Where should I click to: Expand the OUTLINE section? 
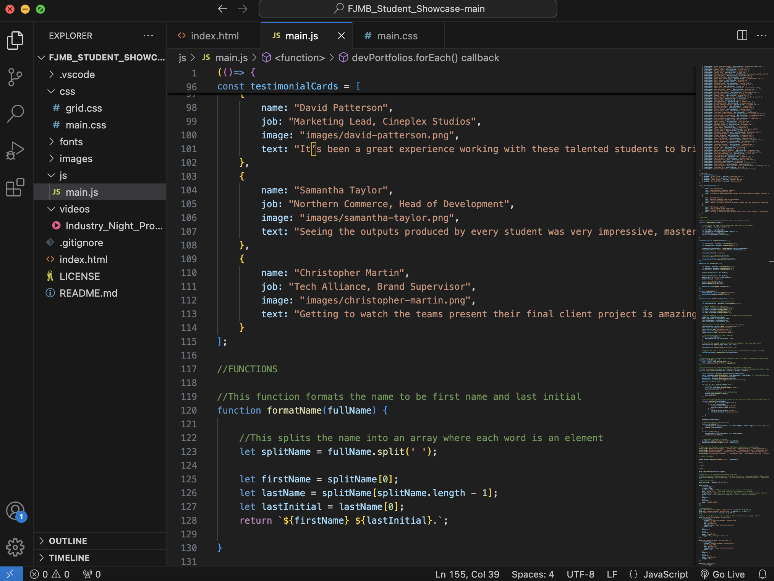(x=68, y=541)
